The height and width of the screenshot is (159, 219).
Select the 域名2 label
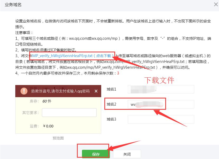click(x=111, y=104)
